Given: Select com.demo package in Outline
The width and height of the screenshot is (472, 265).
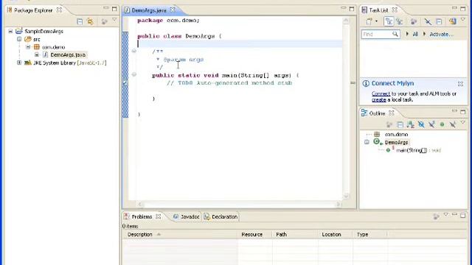Looking at the screenshot, I should (x=396, y=134).
